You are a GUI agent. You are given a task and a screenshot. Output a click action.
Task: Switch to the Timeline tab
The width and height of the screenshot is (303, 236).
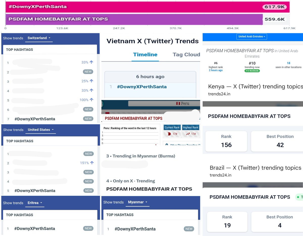pos(145,55)
